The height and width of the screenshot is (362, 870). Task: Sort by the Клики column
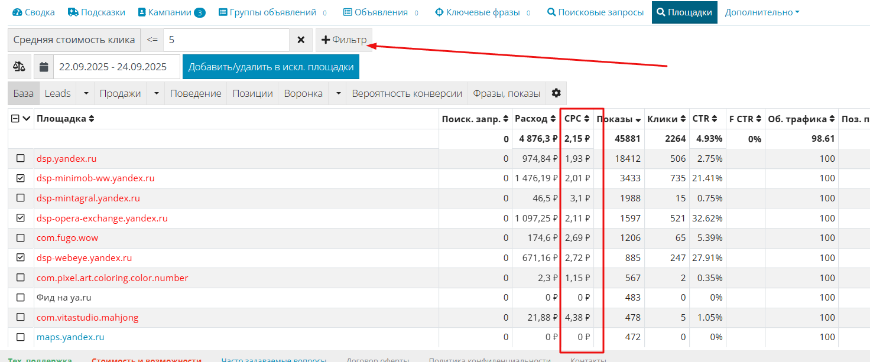pyautogui.click(x=683, y=119)
